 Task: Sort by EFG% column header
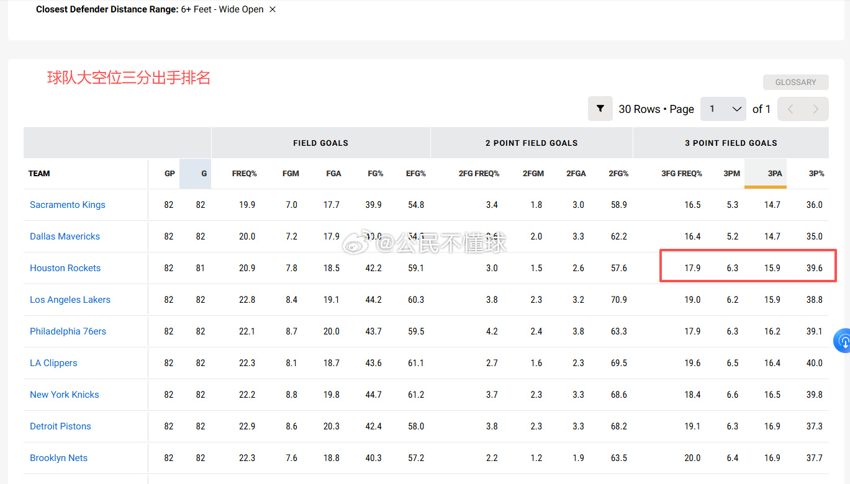(416, 174)
